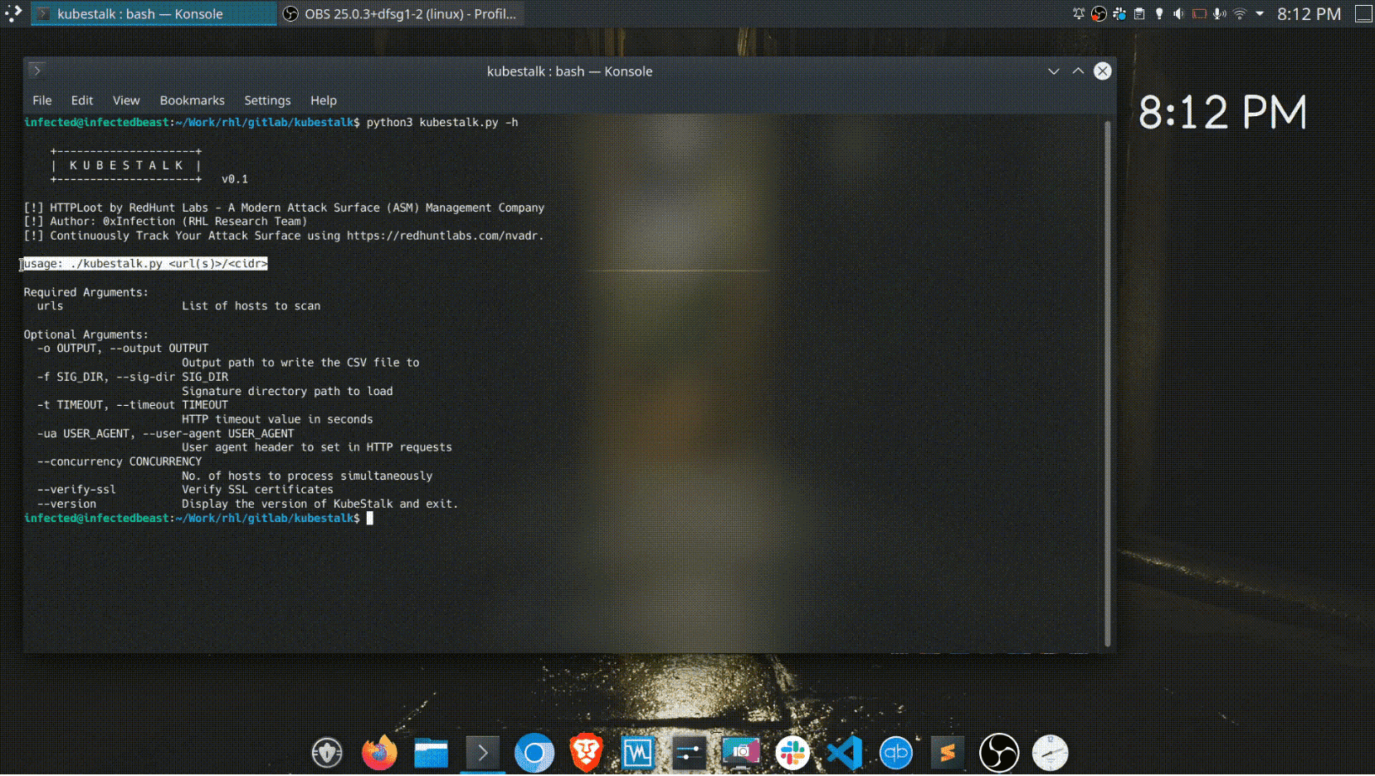The width and height of the screenshot is (1375, 776).
Task: Launch Dolphin file manager from the dock
Action: [x=431, y=754]
